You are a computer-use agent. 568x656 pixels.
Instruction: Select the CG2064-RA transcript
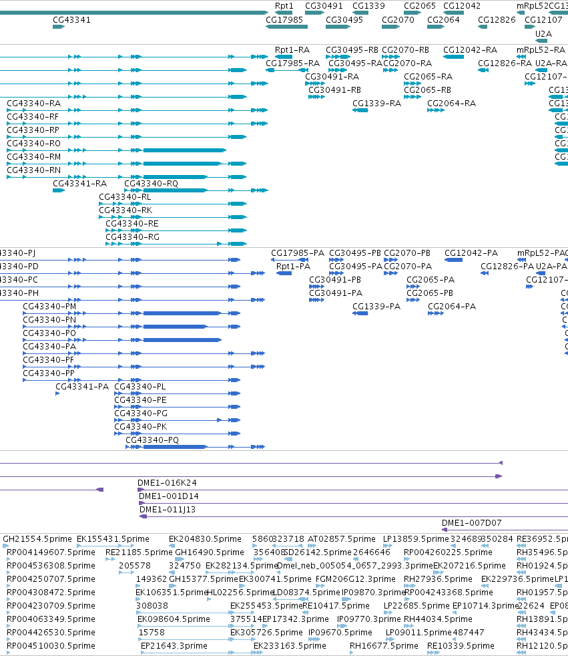point(451,104)
